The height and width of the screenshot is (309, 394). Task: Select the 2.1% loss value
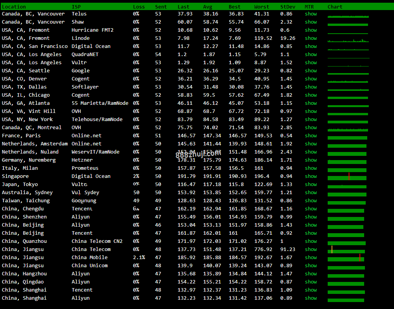[139, 258]
